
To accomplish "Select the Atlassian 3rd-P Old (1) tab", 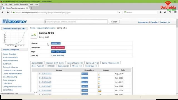I will click(x=55, y=63).
